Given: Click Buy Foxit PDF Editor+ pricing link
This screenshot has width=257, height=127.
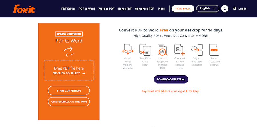Looking at the screenshot, I should pos(171,91).
